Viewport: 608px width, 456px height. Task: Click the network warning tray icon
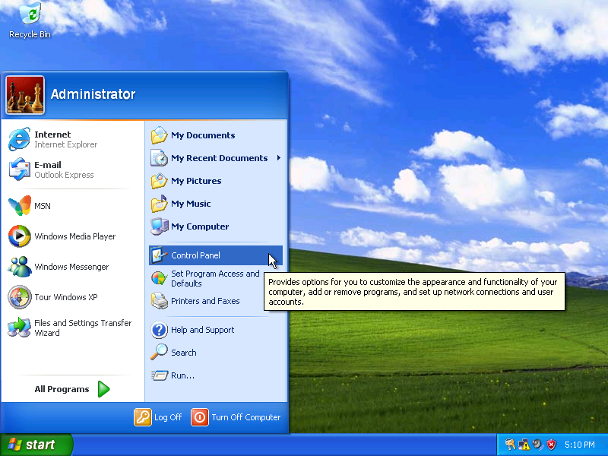click(x=524, y=445)
